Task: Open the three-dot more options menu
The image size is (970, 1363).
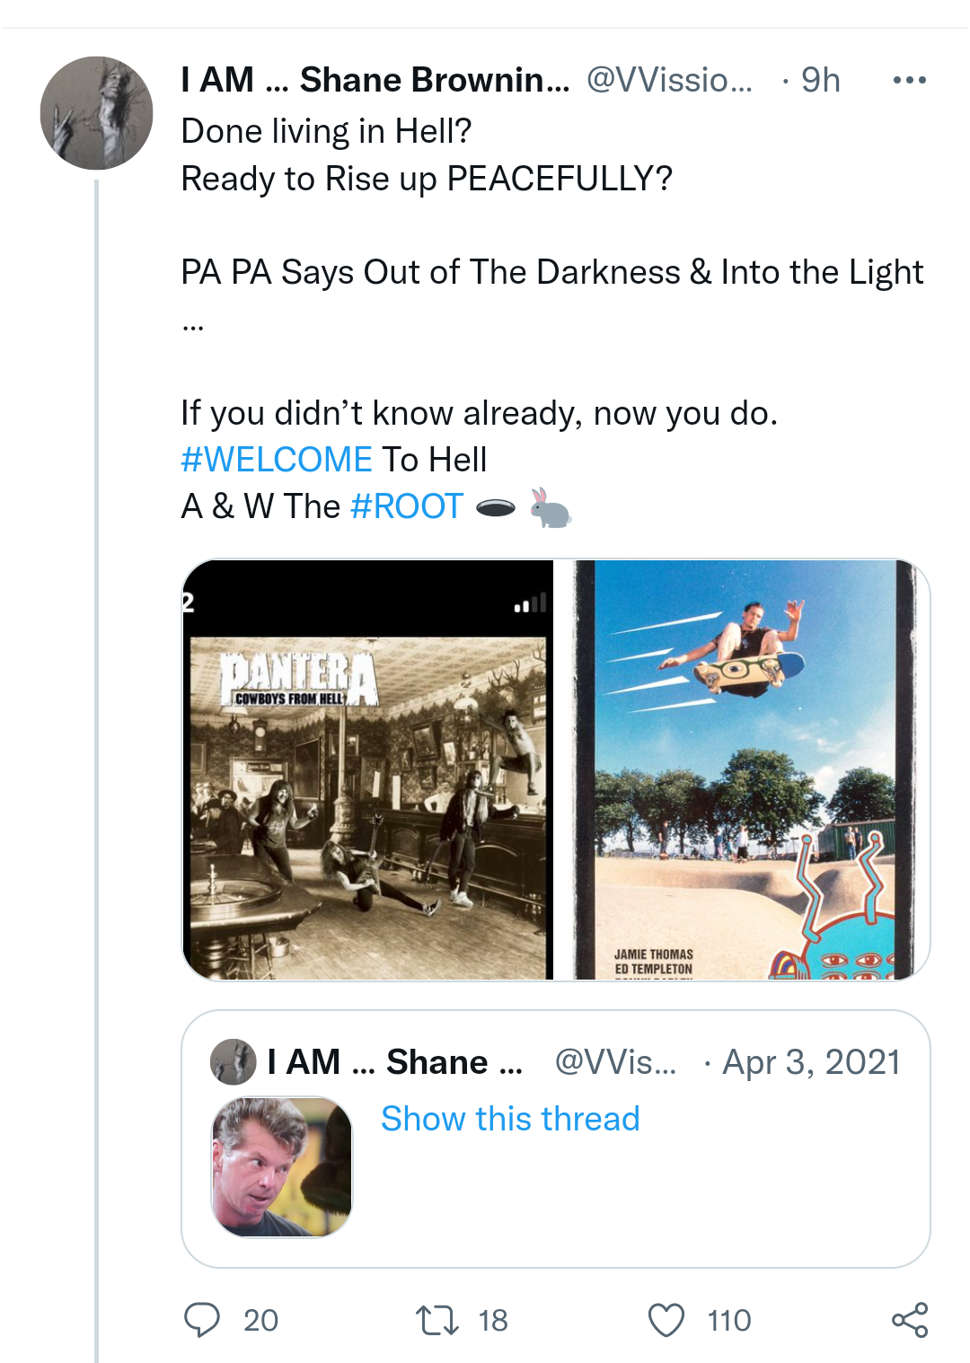Action: (909, 80)
